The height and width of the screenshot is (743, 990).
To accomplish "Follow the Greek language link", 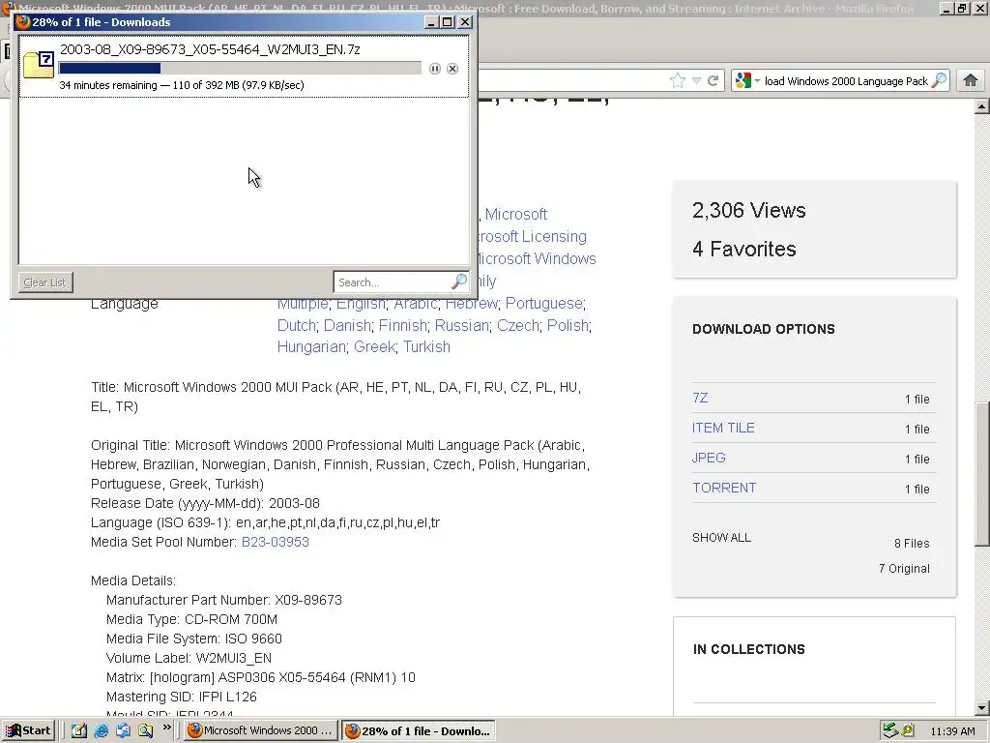I will click(374, 347).
